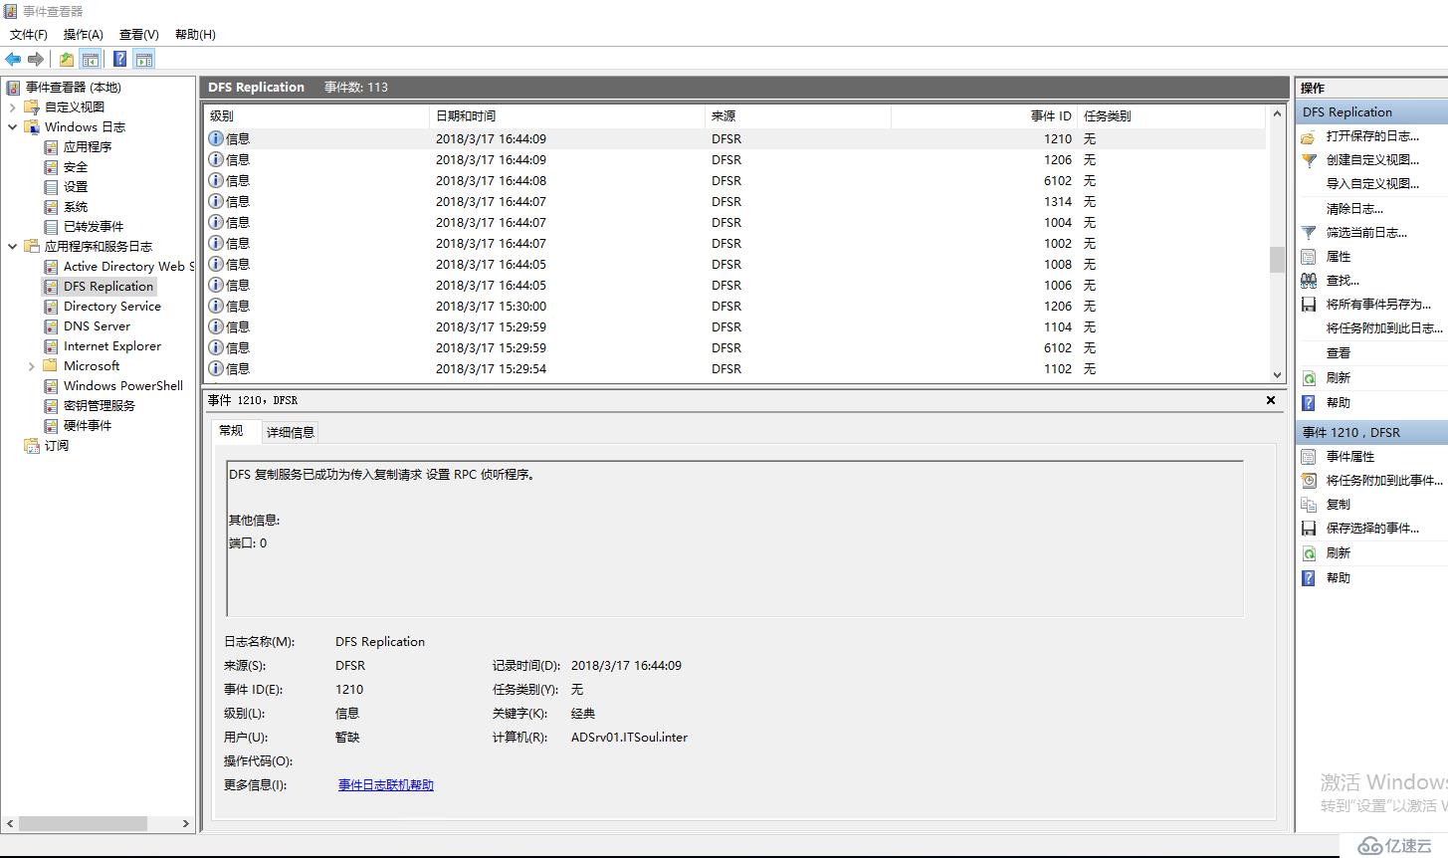Select event 6102 at 16:44:08

[x=734, y=181]
